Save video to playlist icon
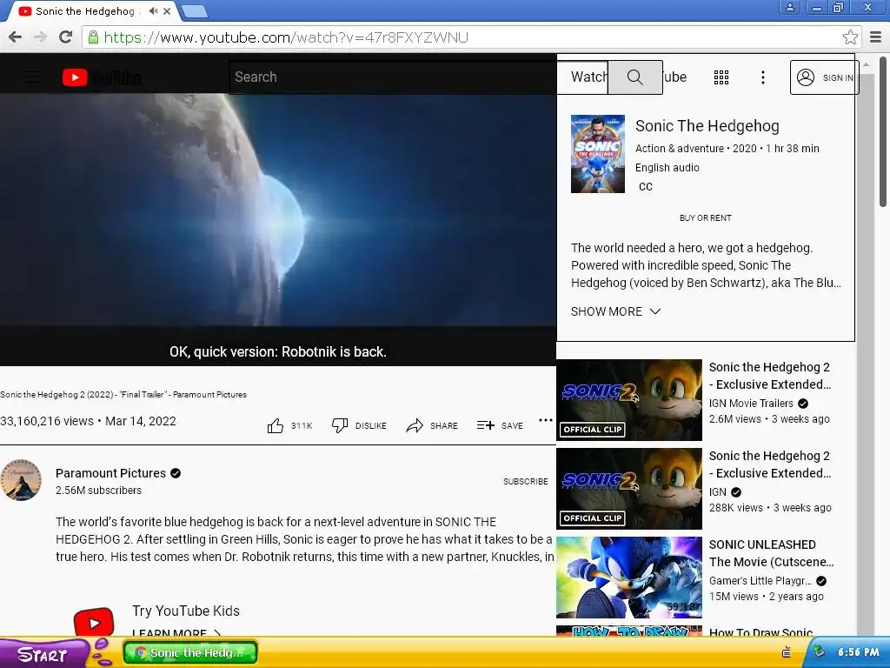The width and height of the screenshot is (890, 668). 485,425
